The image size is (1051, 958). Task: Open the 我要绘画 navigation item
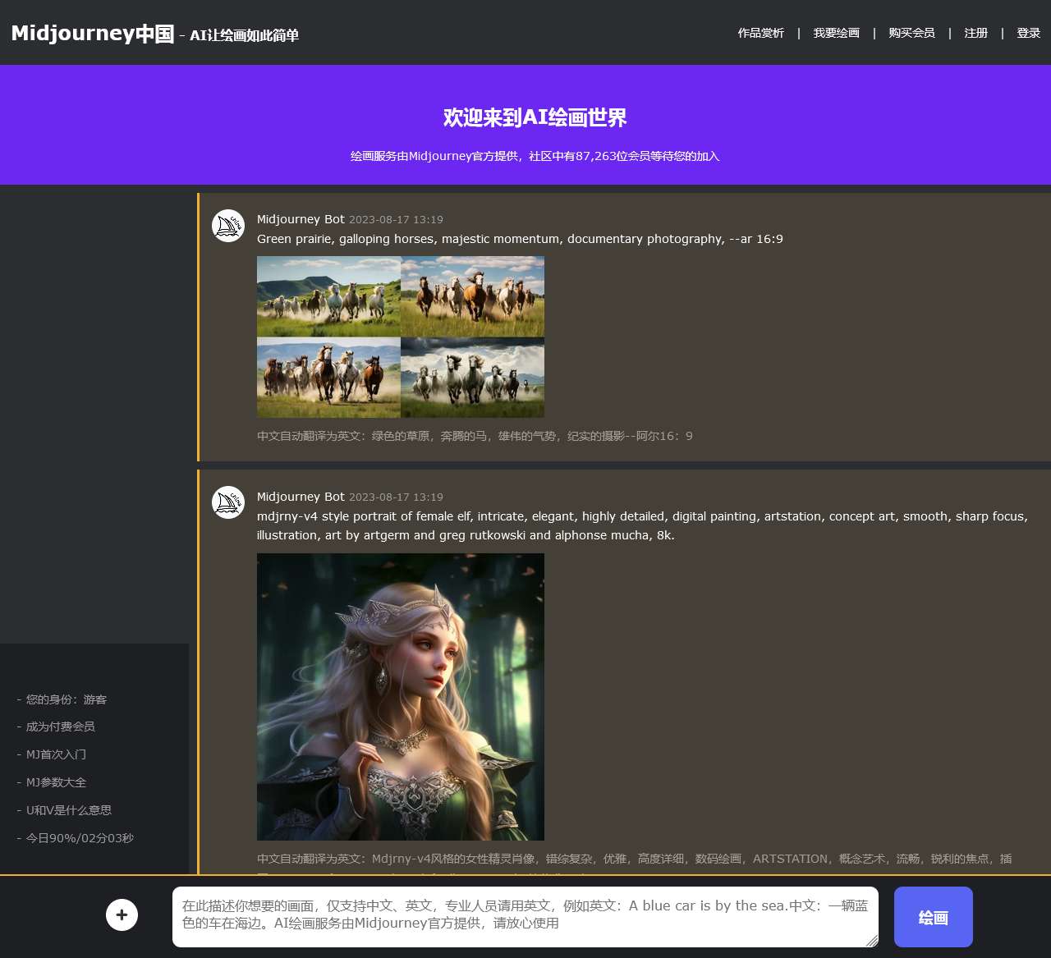835,33
